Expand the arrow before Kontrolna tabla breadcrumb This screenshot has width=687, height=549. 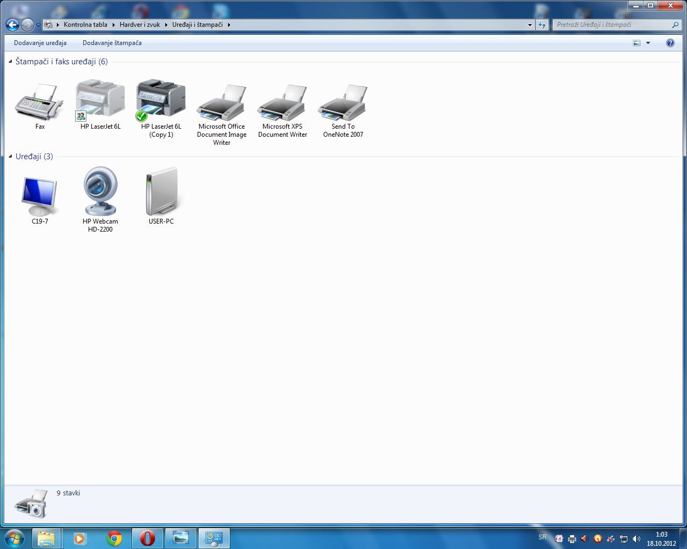pyautogui.click(x=58, y=25)
